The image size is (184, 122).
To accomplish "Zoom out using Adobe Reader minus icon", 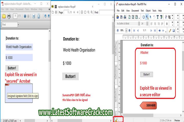I will (x=45, y=16).
